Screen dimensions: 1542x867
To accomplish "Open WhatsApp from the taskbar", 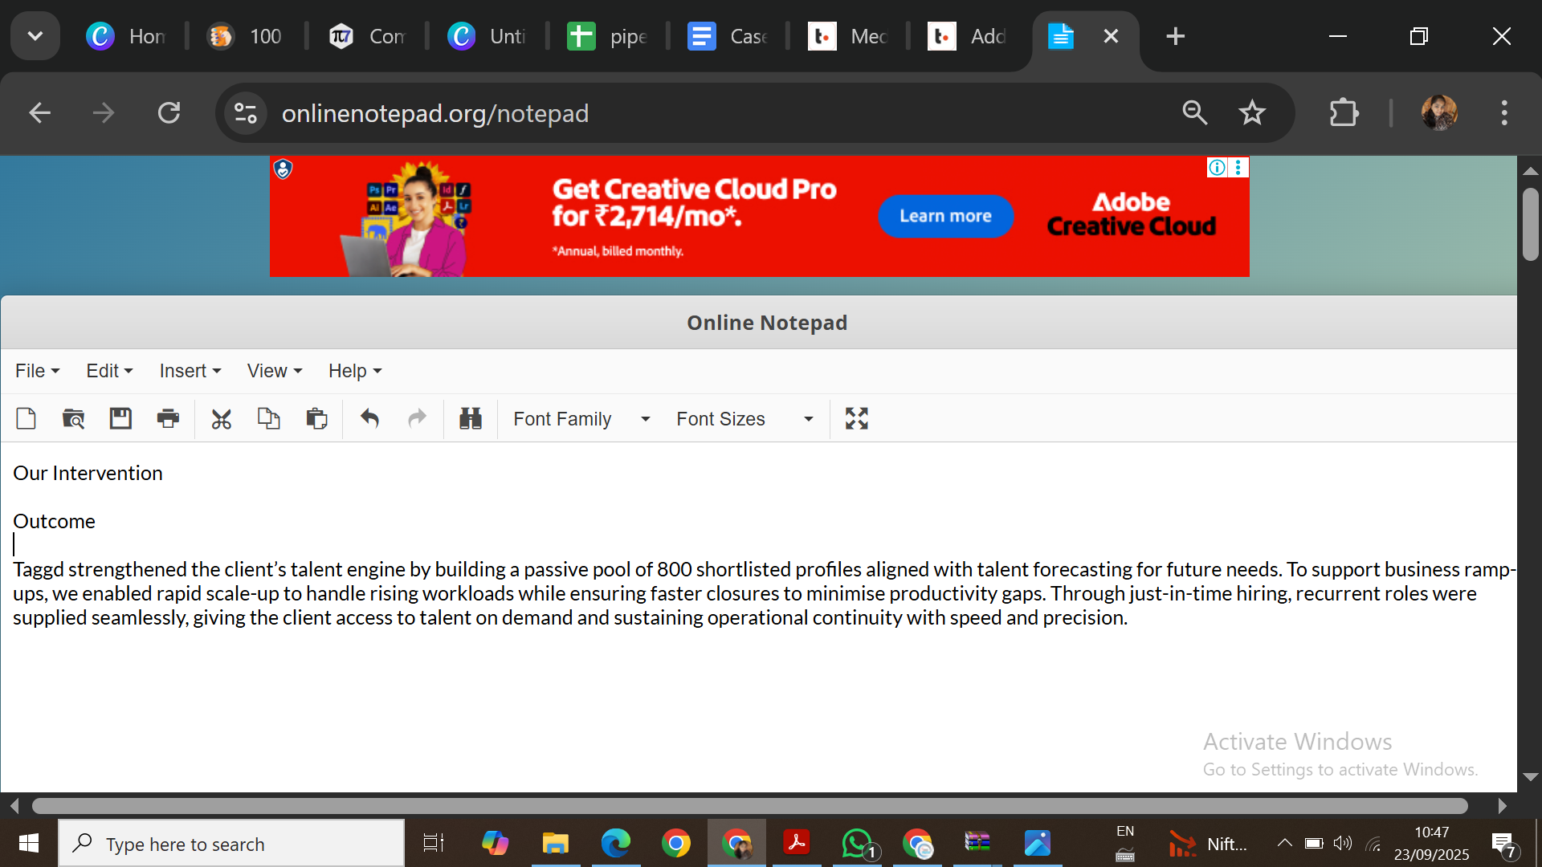I will pyautogui.click(x=857, y=844).
